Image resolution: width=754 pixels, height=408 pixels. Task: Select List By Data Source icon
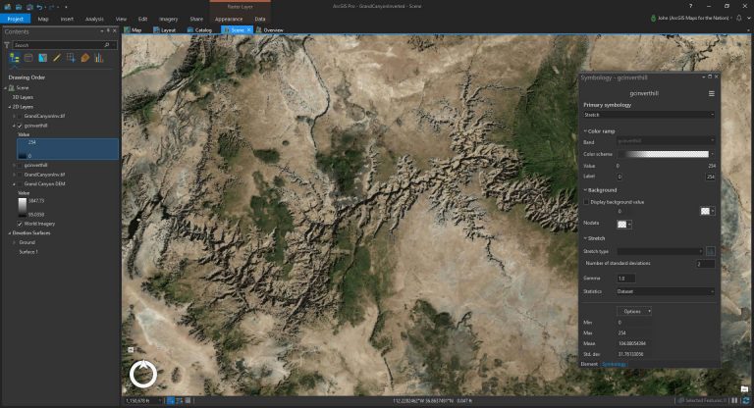point(28,58)
